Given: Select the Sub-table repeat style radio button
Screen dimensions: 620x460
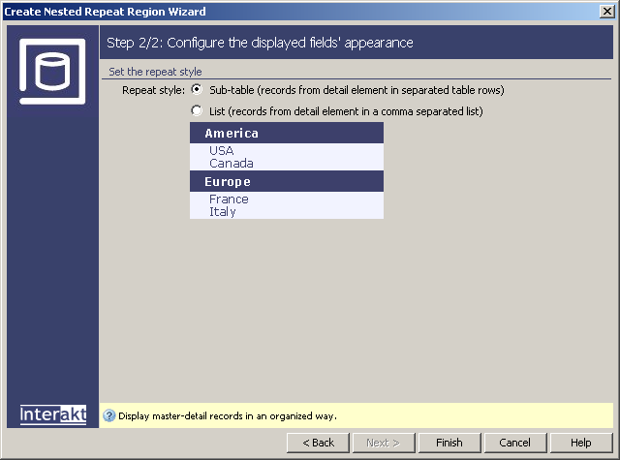Looking at the screenshot, I should pos(197,90).
